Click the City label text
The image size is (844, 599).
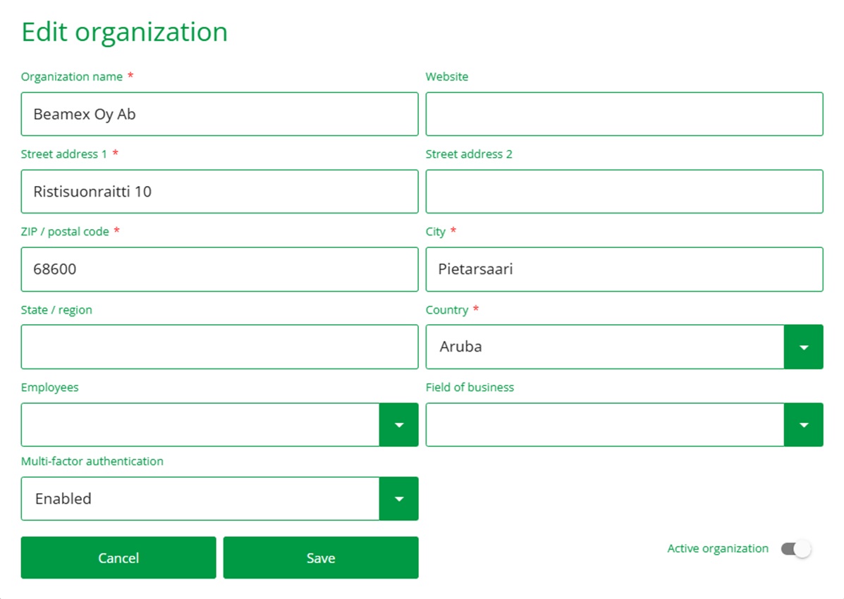tap(436, 231)
